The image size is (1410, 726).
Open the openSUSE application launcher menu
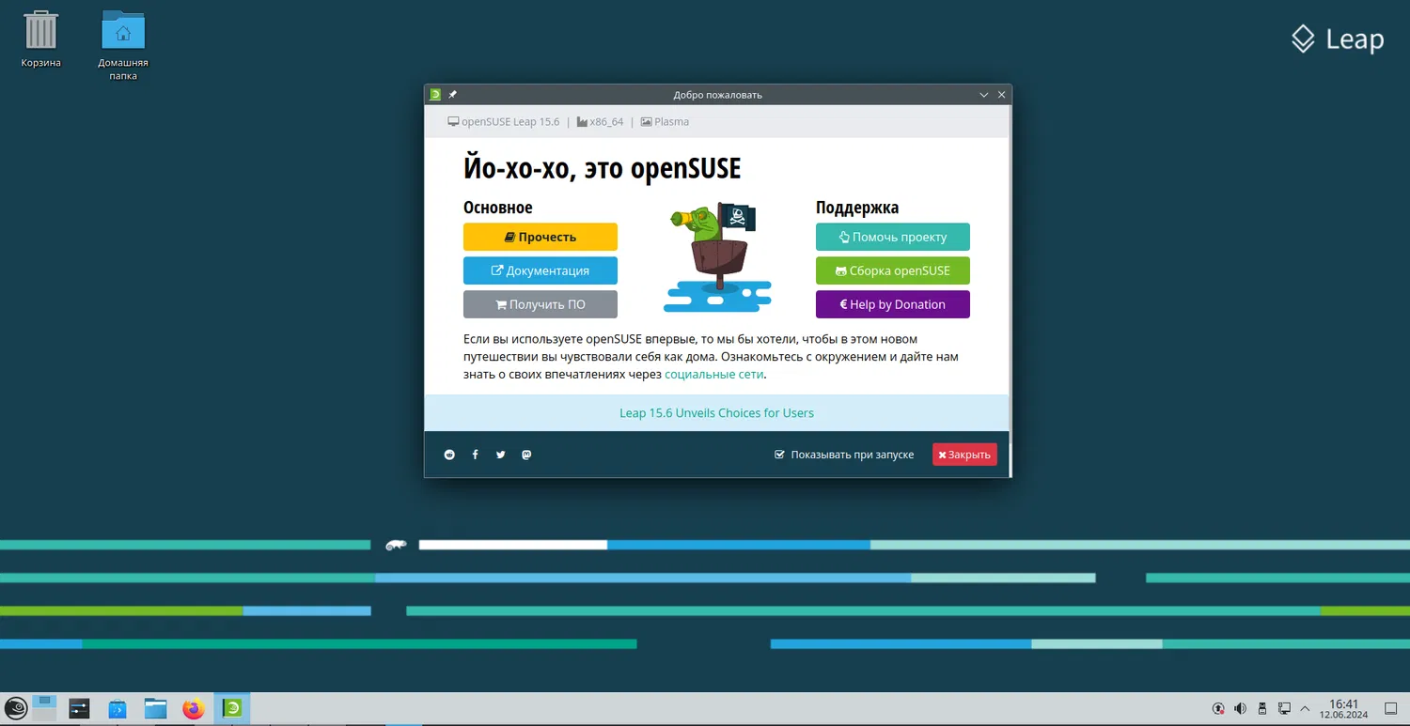tap(16, 708)
